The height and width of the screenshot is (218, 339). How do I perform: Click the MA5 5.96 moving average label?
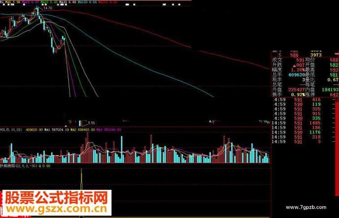tap(13, 2)
